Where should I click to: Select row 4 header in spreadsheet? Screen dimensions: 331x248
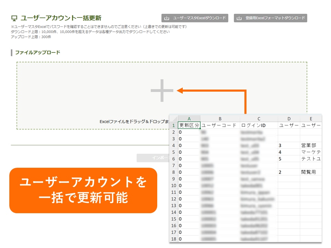click(173, 145)
